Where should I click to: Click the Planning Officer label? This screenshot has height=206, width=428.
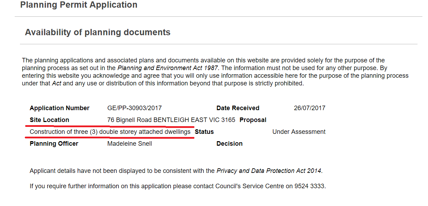click(54, 144)
